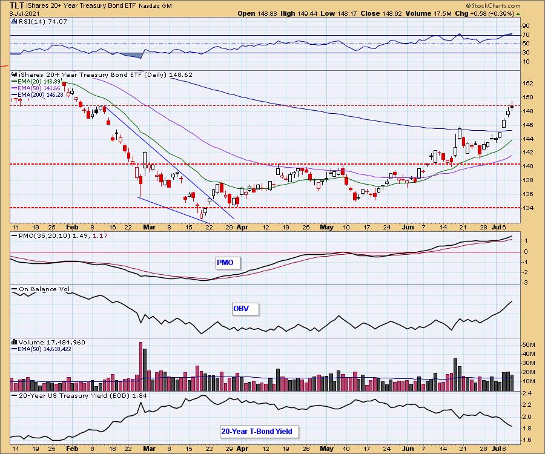Viewport: 545px width, 454px height.
Task: Click the green up arrow next to change
Action: pyautogui.click(x=518, y=14)
